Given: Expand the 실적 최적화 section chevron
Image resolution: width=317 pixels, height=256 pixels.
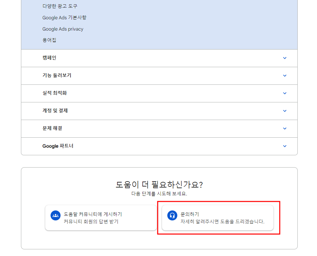Looking at the screenshot, I should tap(285, 93).
